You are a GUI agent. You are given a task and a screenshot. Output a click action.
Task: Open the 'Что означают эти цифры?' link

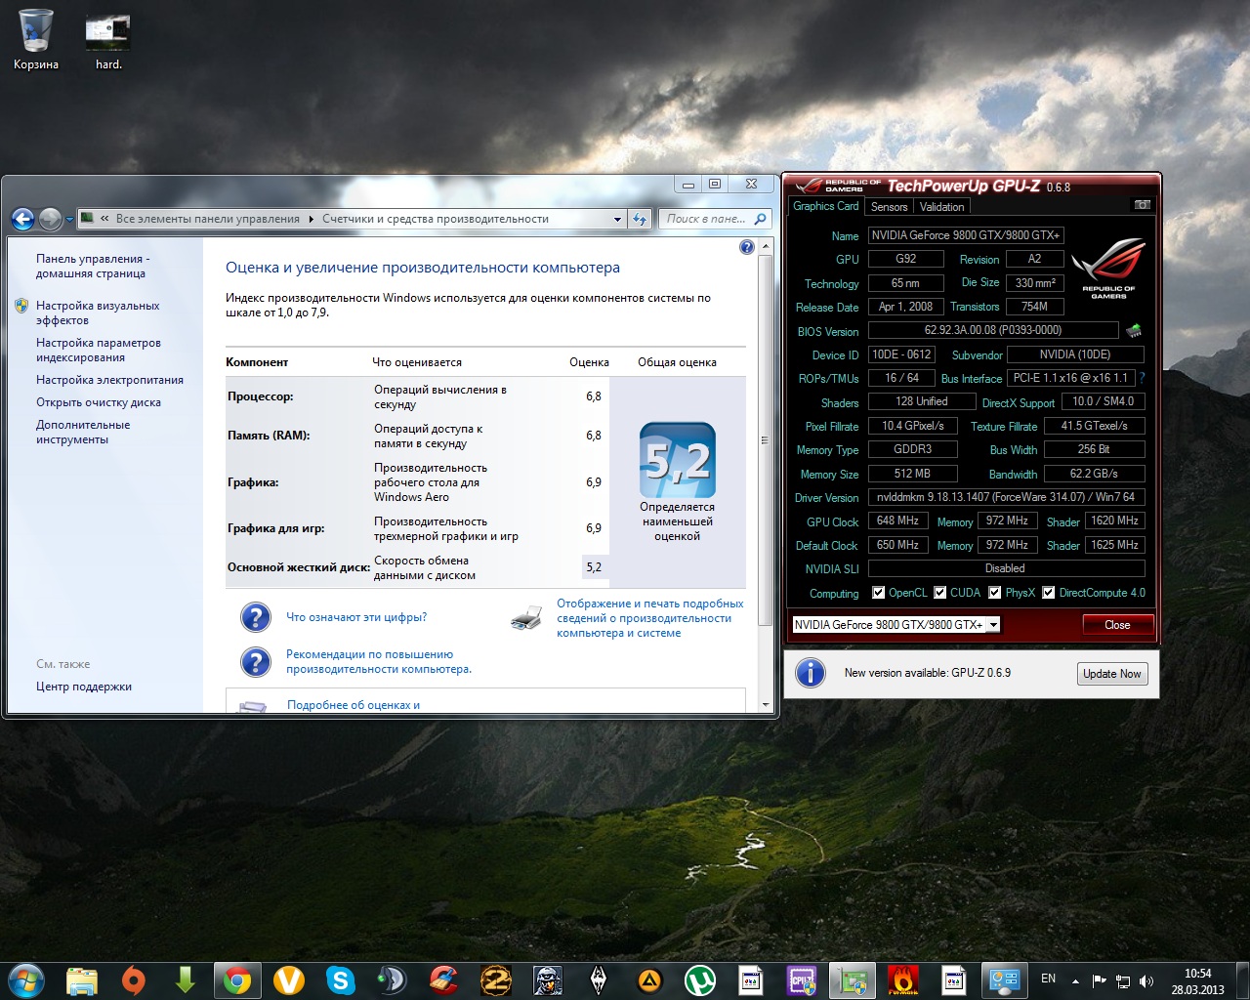point(356,617)
